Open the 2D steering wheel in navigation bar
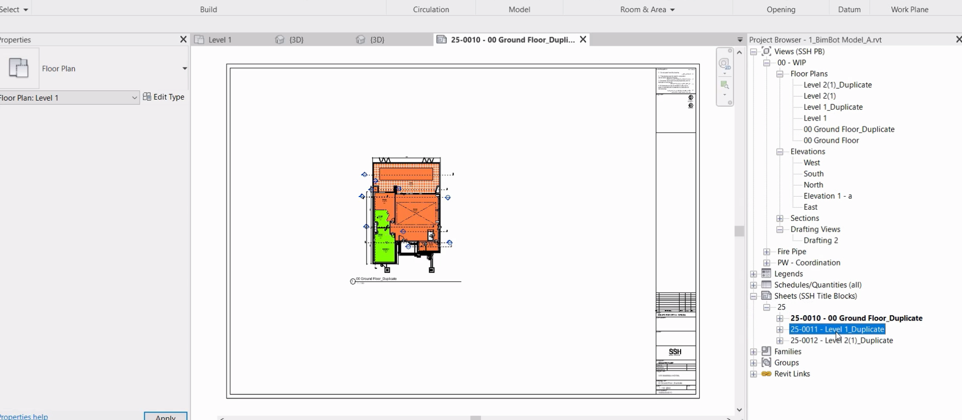The height and width of the screenshot is (420, 962). pyautogui.click(x=724, y=64)
